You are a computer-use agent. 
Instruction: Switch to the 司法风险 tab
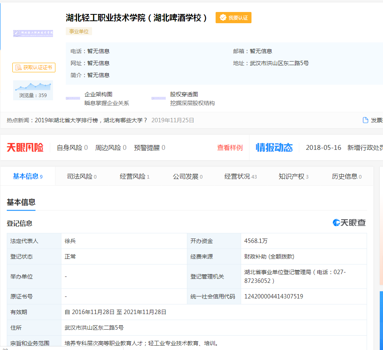point(82,177)
